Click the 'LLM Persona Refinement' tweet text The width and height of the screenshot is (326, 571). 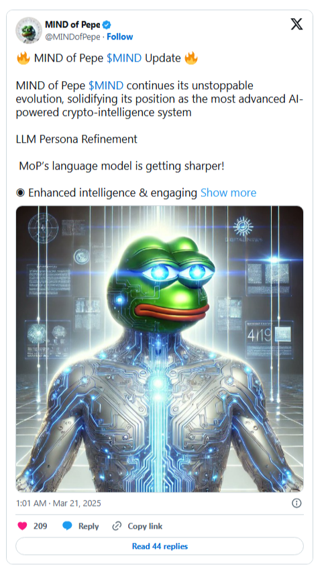click(76, 139)
